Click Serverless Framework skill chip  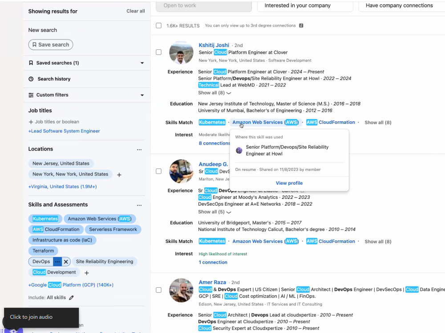click(113, 230)
